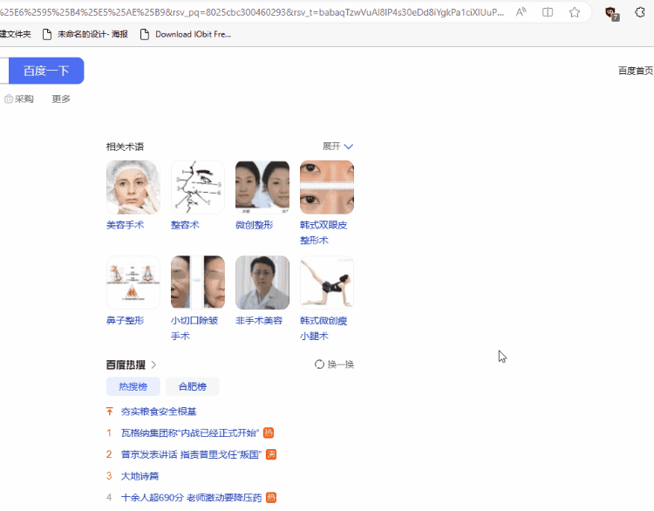Open the 韩式微创瘦小腿术 thumbnail

click(327, 283)
